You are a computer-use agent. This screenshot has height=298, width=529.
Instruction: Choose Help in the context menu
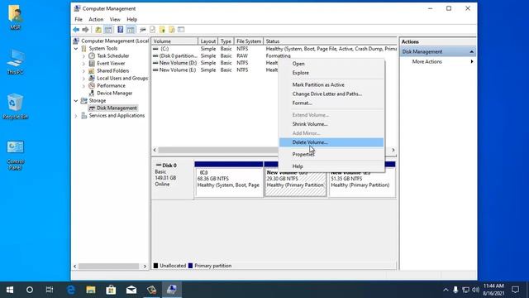[x=331, y=166]
